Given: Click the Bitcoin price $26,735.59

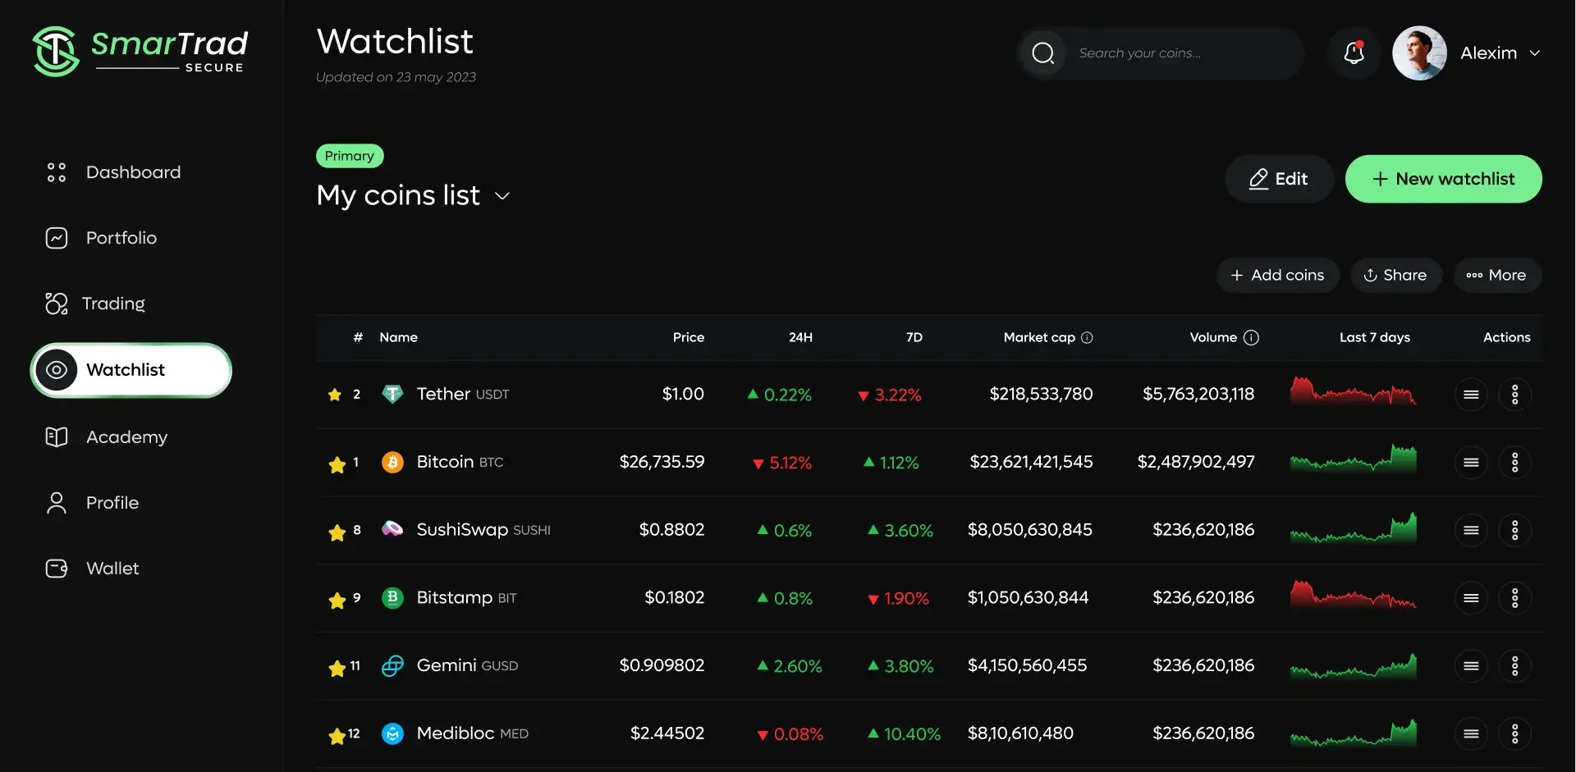Looking at the screenshot, I should [662, 463].
